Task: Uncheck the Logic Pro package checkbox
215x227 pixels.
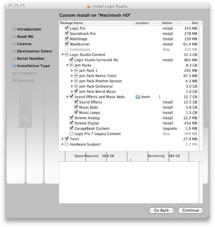Action: (67, 28)
